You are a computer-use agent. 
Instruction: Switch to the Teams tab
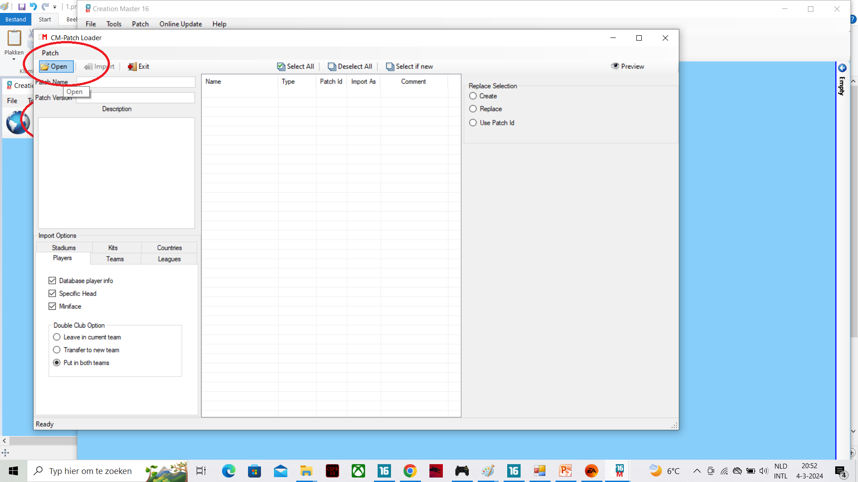pyautogui.click(x=115, y=259)
